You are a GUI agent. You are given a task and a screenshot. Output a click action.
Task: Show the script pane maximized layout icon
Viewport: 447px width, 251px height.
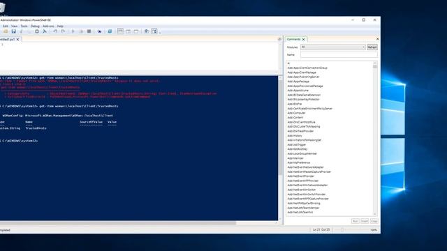click(x=136, y=31)
